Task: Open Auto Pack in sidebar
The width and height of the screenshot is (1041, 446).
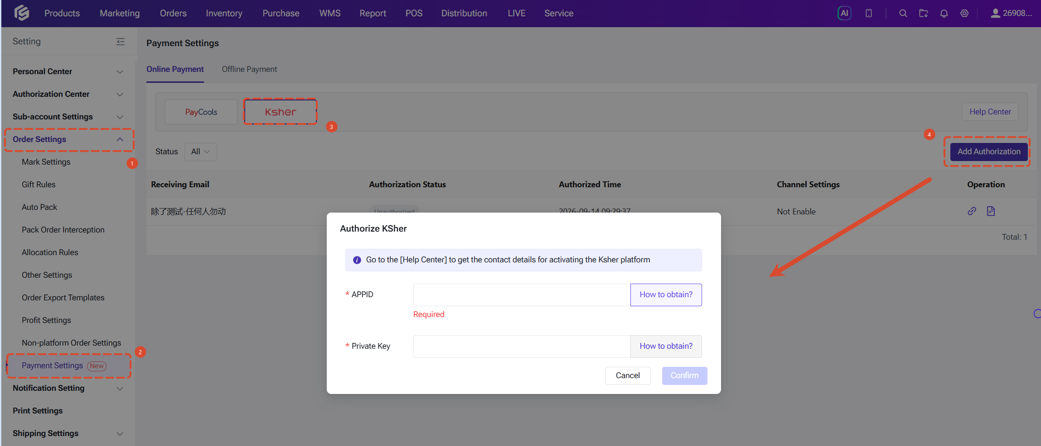Action: pyautogui.click(x=39, y=207)
